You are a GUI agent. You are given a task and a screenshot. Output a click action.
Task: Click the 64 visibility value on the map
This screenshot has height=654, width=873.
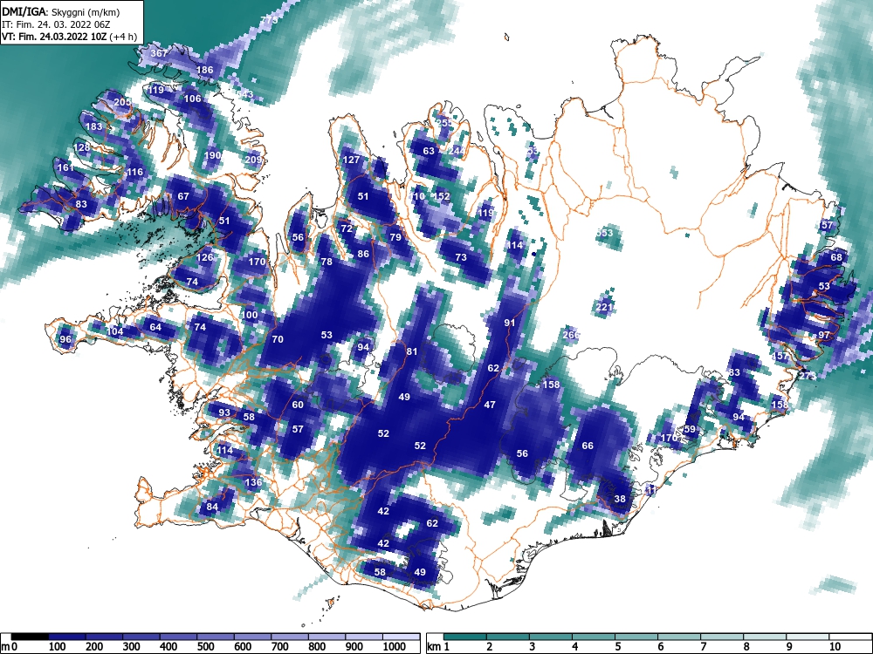pyautogui.click(x=155, y=327)
